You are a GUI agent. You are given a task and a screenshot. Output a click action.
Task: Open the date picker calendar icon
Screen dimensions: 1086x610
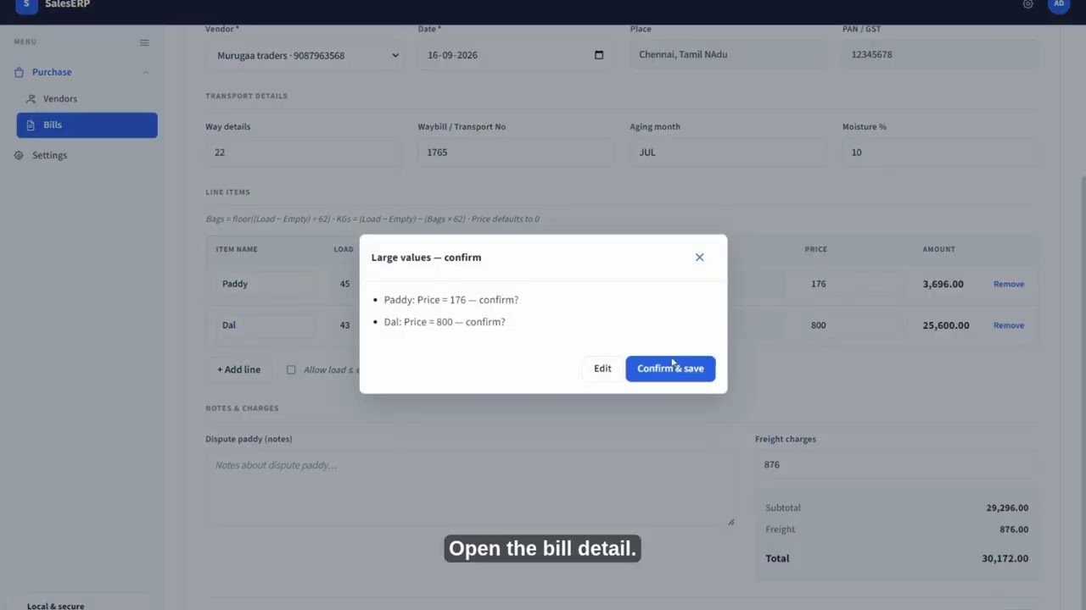pyautogui.click(x=599, y=55)
